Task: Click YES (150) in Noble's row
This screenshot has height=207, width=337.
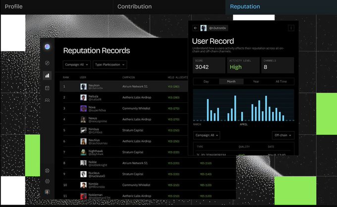Action: [206, 163]
